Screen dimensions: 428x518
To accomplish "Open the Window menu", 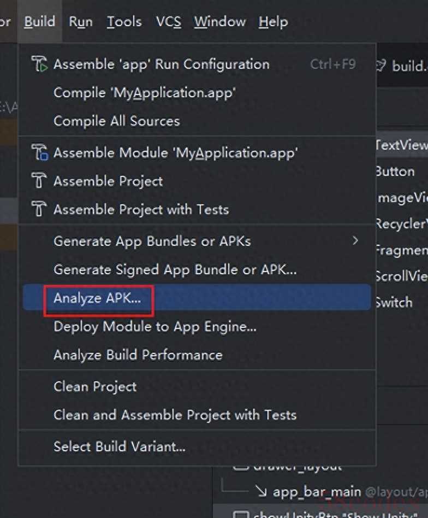I will click(x=220, y=22).
